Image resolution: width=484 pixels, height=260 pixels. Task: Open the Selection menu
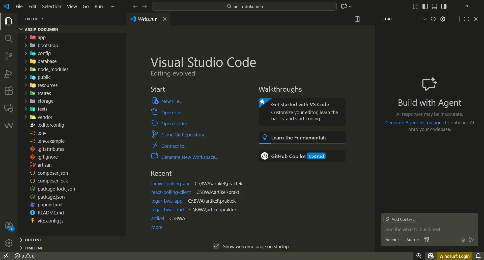(x=51, y=6)
